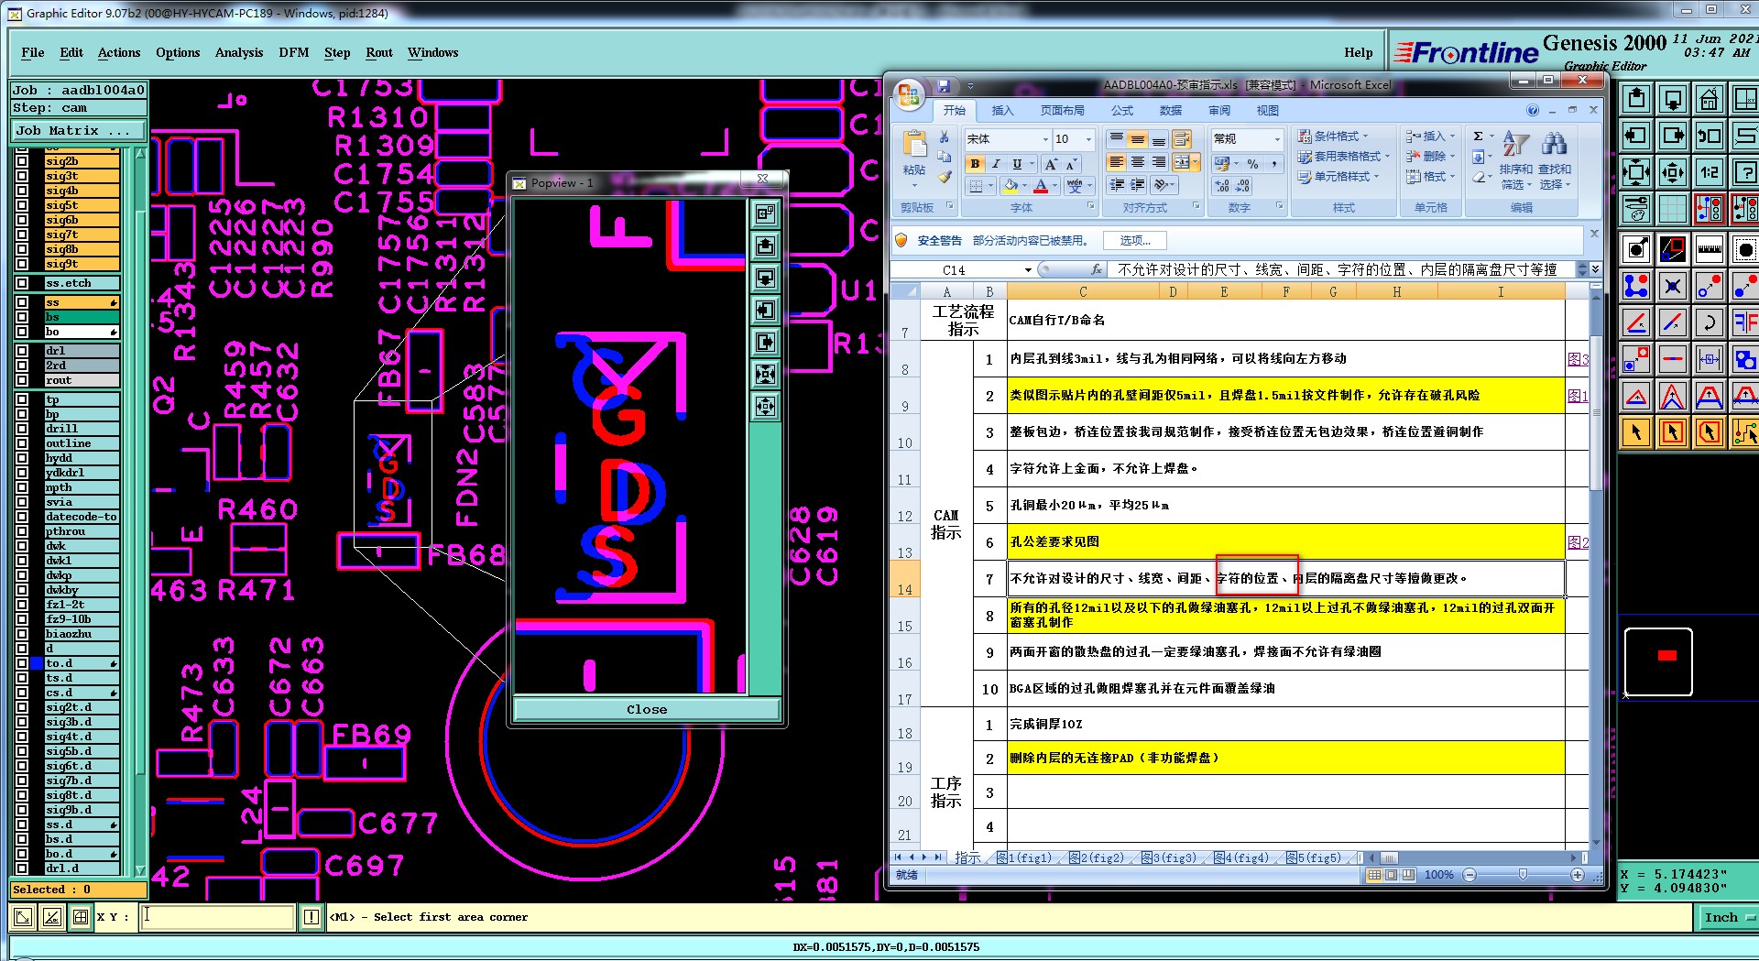Switch to Excel 插入 ribbon tab

(x=1002, y=111)
